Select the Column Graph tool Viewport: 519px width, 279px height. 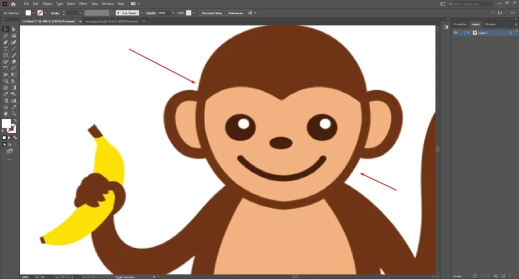pos(14,100)
